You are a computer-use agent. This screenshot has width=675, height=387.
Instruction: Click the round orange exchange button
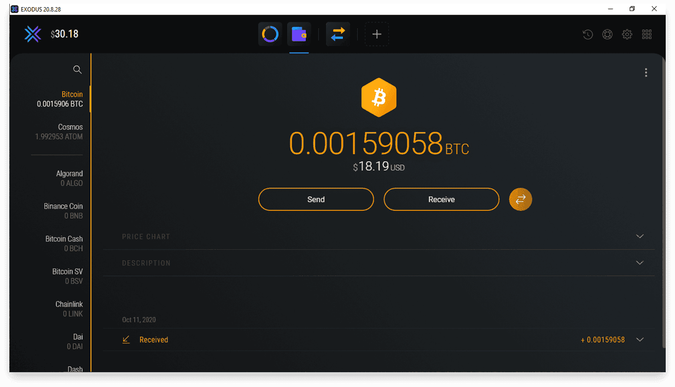coord(521,200)
